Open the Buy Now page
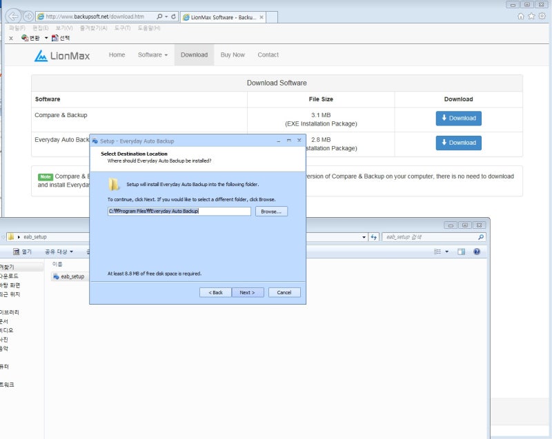Screen dimensions: 552x439 (x=233, y=55)
